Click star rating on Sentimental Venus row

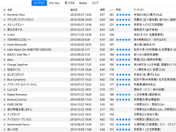pos(123,125)
